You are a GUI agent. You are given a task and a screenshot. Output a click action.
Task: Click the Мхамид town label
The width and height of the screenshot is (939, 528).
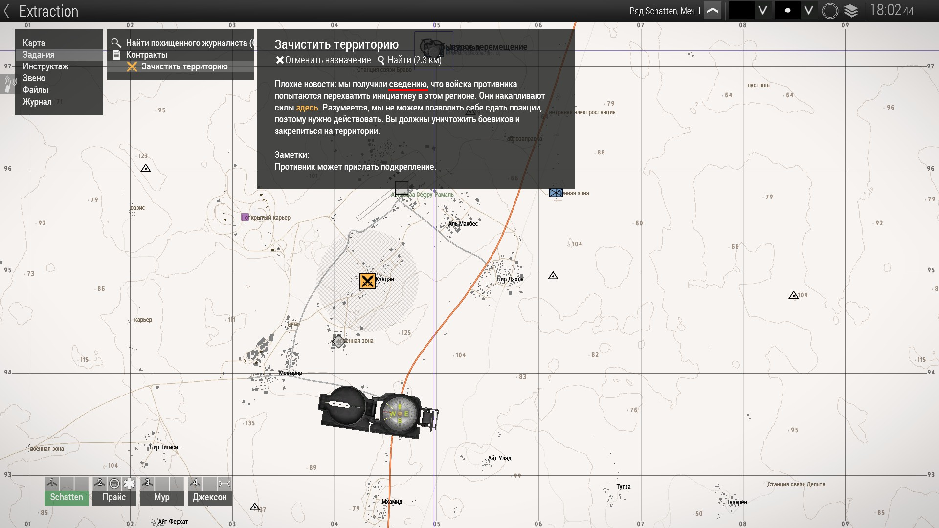tap(392, 502)
